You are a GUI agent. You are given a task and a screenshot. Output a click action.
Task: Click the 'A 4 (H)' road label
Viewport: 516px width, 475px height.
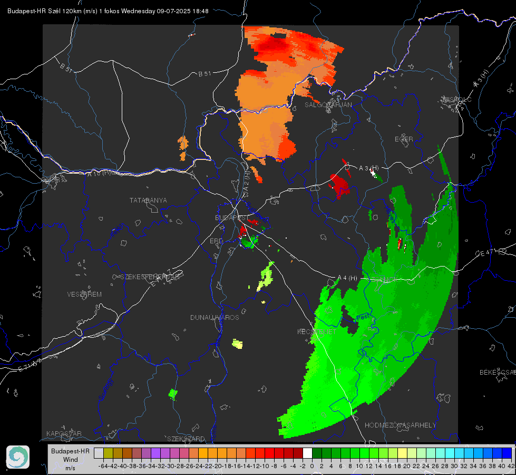coord(347,278)
